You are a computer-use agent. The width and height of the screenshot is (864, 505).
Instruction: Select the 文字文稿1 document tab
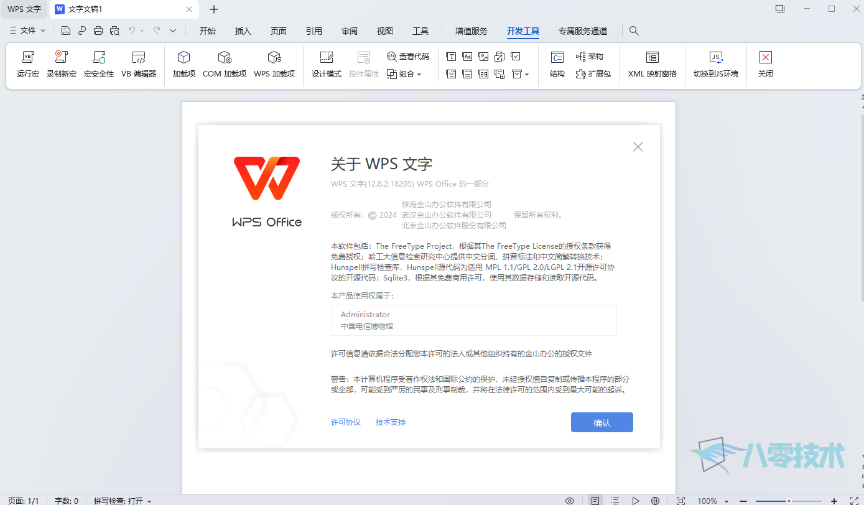pos(124,9)
